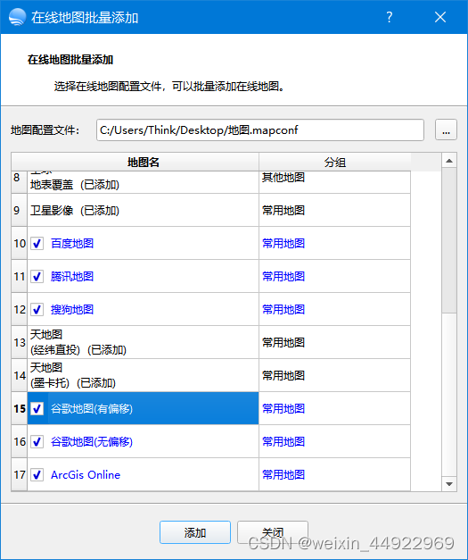Uncheck the 百度地图 checkbox
This screenshot has height=560, width=468.
click(37, 244)
